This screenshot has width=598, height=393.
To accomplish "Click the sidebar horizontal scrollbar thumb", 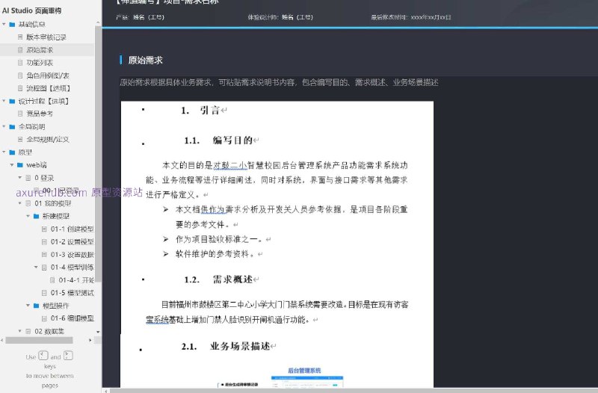I will click(39, 340).
